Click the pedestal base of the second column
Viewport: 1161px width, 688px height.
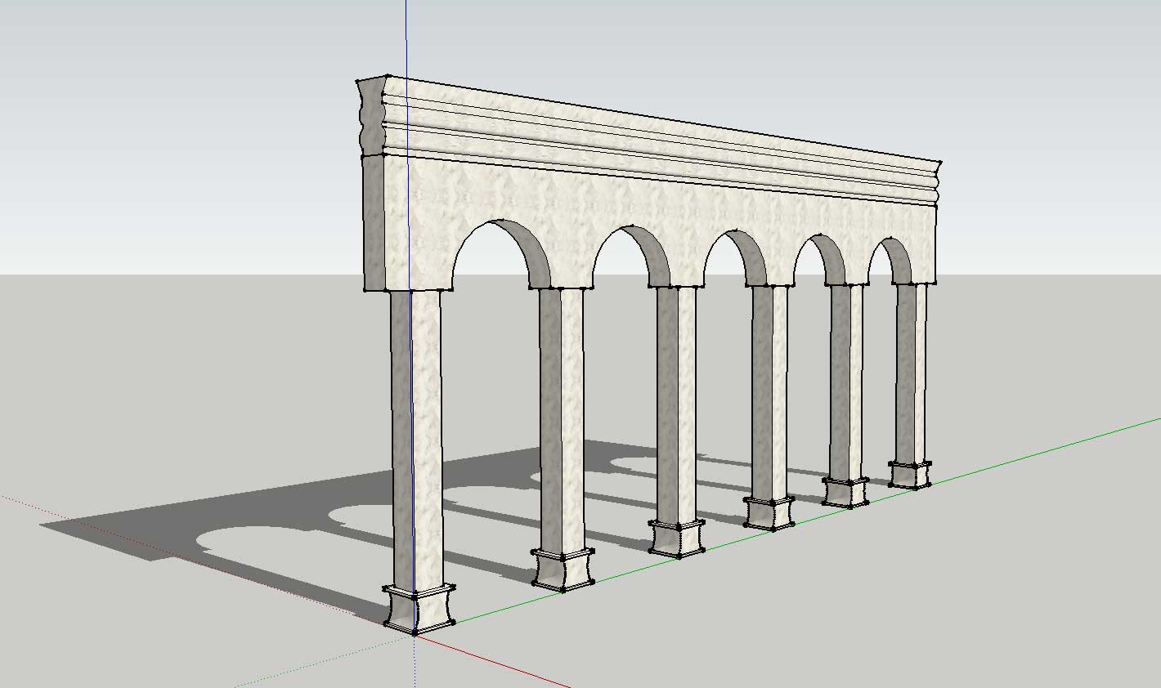coord(563,569)
